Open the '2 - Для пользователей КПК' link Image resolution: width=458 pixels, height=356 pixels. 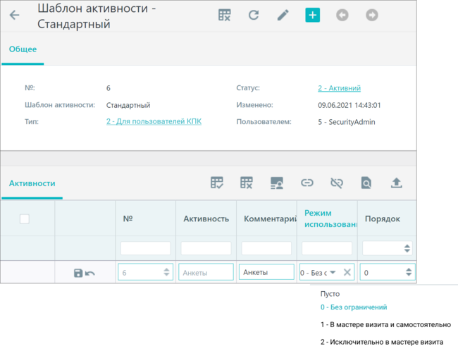tap(154, 121)
